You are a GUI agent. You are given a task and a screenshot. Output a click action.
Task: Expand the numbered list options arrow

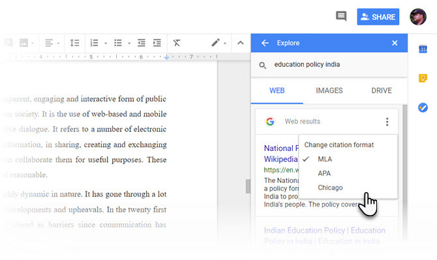pyautogui.click(x=106, y=43)
